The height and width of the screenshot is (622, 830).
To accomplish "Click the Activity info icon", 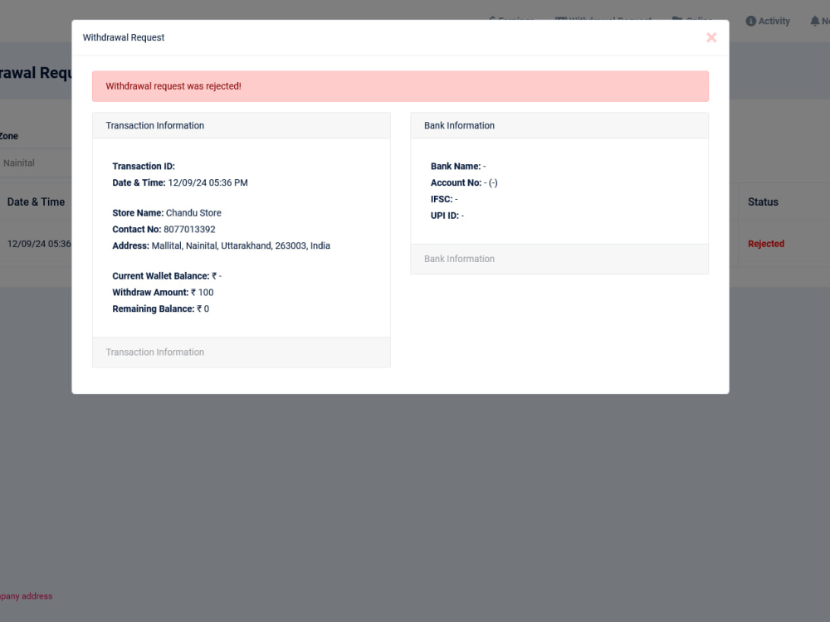I will tap(750, 22).
